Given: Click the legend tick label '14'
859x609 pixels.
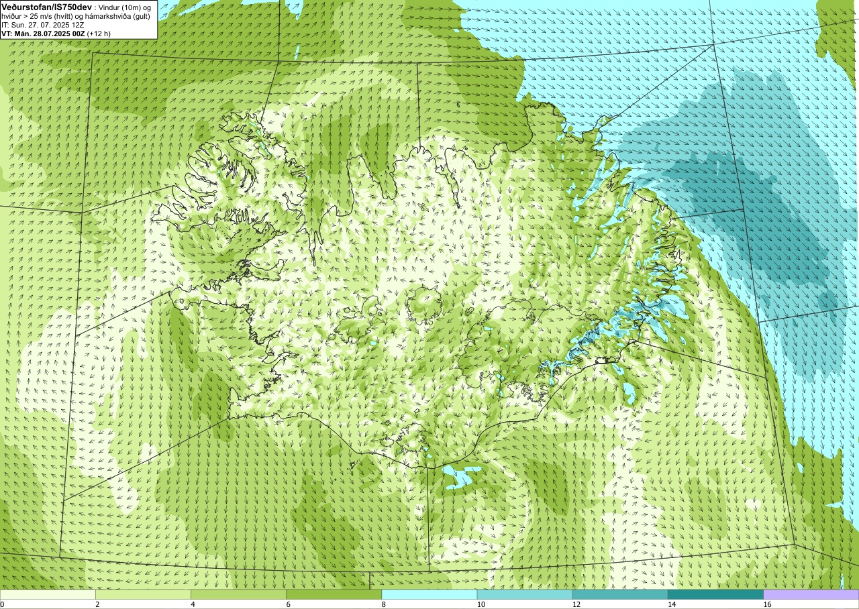Looking at the screenshot, I should [671, 604].
